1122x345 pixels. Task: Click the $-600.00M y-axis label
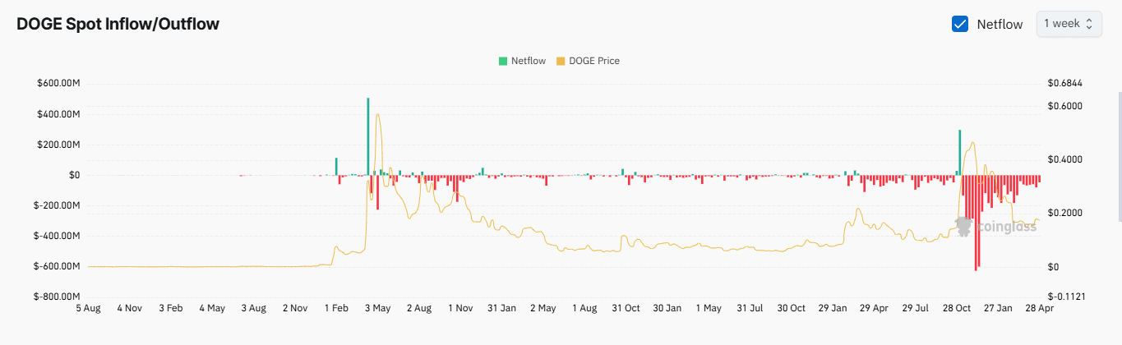[x=57, y=267]
